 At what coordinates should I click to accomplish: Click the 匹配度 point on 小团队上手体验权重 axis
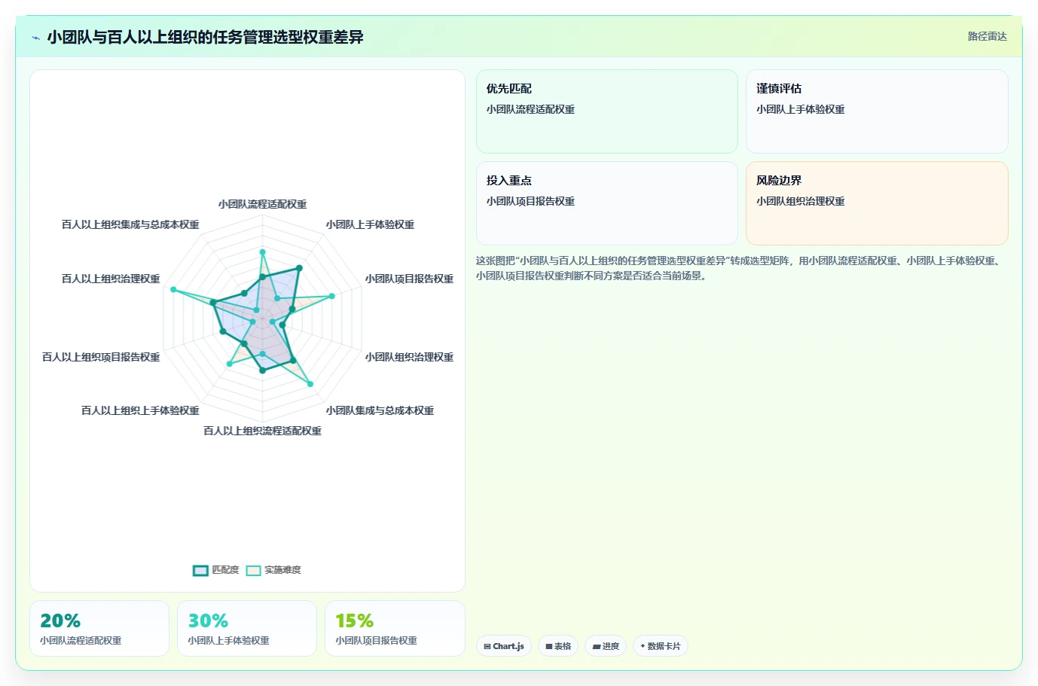(x=299, y=268)
